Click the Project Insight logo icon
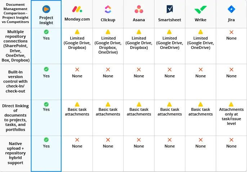Image resolution: width=247 pixels, height=172 pixels. (x=46, y=9)
